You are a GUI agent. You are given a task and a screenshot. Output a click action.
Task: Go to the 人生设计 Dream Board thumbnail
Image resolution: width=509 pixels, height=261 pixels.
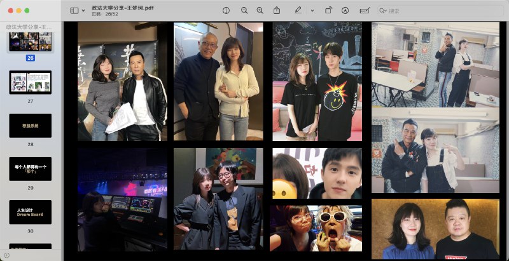[x=30, y=212]
